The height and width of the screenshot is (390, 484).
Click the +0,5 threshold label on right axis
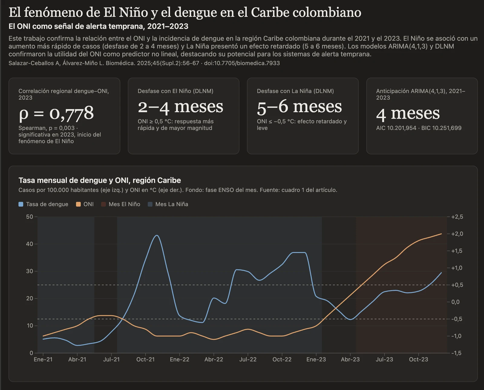click(457, 285)
